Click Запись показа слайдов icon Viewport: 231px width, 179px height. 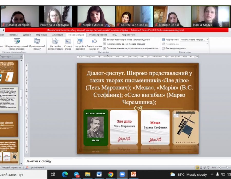(x=94, y=41)
